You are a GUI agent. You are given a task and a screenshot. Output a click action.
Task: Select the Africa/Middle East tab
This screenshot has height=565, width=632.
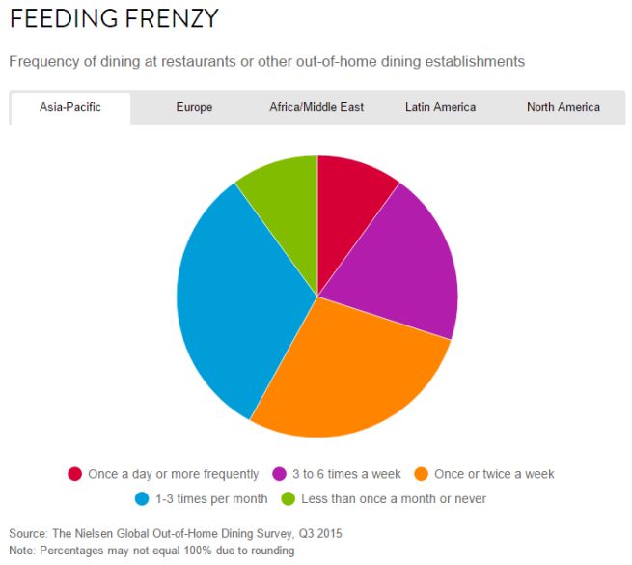pos(316,107)
